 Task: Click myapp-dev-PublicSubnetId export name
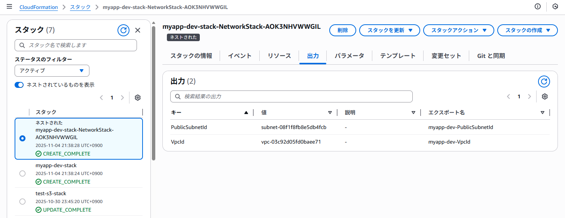[x=461, y=127]
